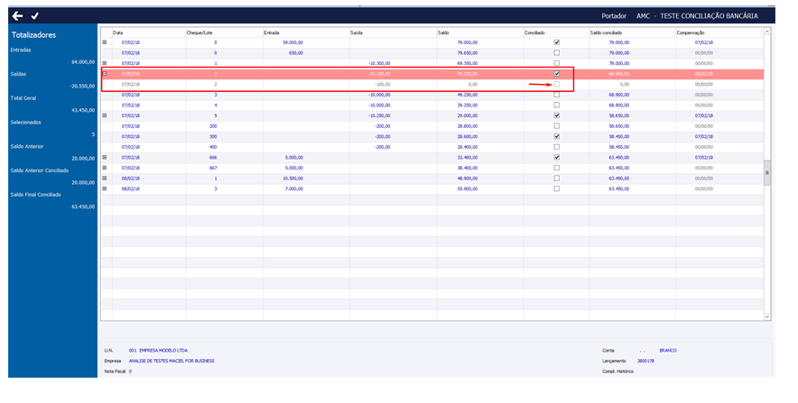Click the Entradas total 64.000,00
The width and height of the screenshot is (798, 403).
pyautogui.click(x=83, y=62)
